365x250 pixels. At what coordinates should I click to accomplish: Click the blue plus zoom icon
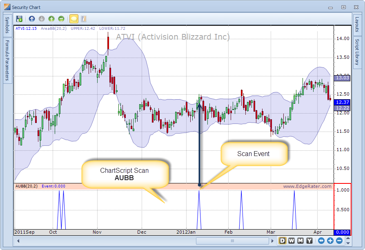tap(330, 241)
